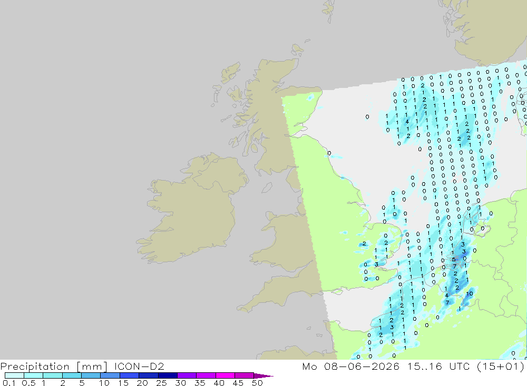Click the 25–30 mm navy legend swatch
527x386 pixels.
[168, 375]
